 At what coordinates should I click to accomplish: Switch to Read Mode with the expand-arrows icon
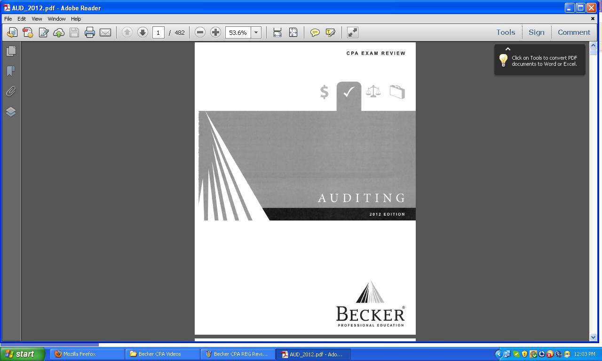[x=352, y=32]
